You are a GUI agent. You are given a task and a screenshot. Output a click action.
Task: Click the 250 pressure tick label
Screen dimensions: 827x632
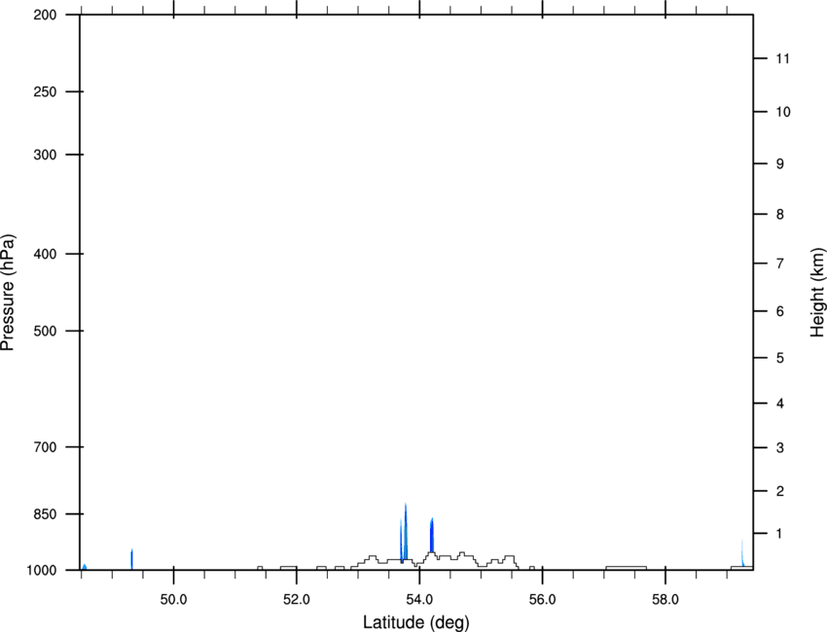pyautogui.click(x=45, y=91)
